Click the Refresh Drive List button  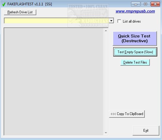(x=20, y=12)
